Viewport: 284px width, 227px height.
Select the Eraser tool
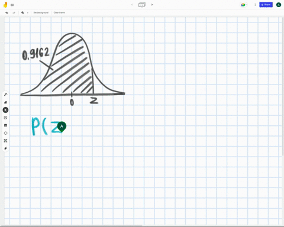(x=5, y=102)
